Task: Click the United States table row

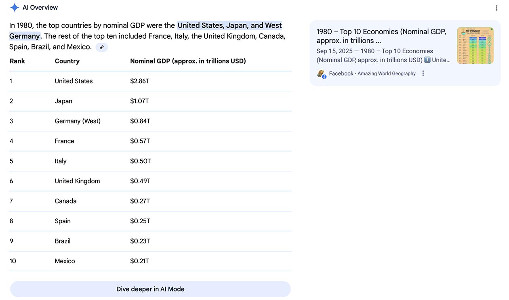Action: tap(150, 81)
